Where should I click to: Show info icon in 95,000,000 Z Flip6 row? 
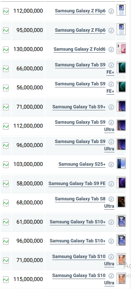click(x=111, y=30)
